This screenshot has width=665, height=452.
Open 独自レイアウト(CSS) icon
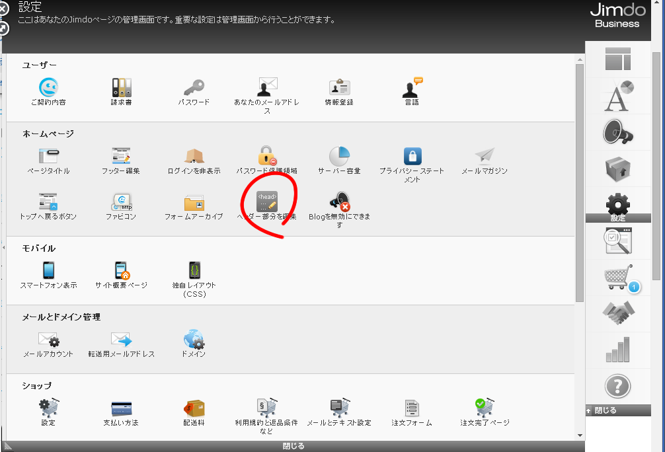click(194, 270)
